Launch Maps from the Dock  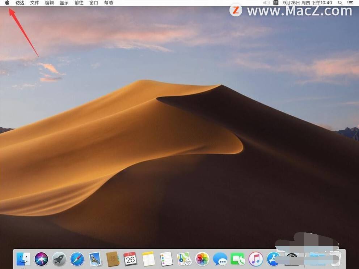click(x=184, y=259)
